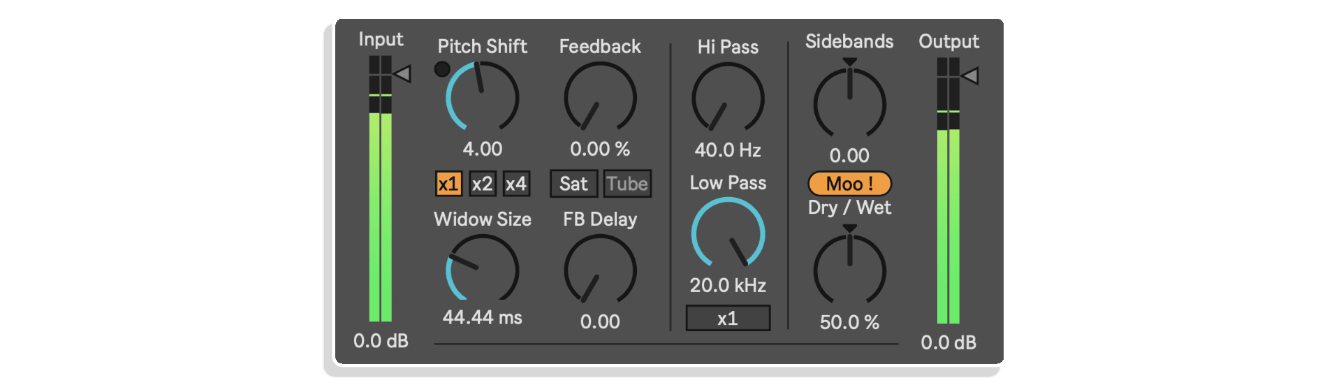Toggle the Moo ! button
Image resolution: width=1341 pixels, height=385 pixels.
[x=849, y=184]
